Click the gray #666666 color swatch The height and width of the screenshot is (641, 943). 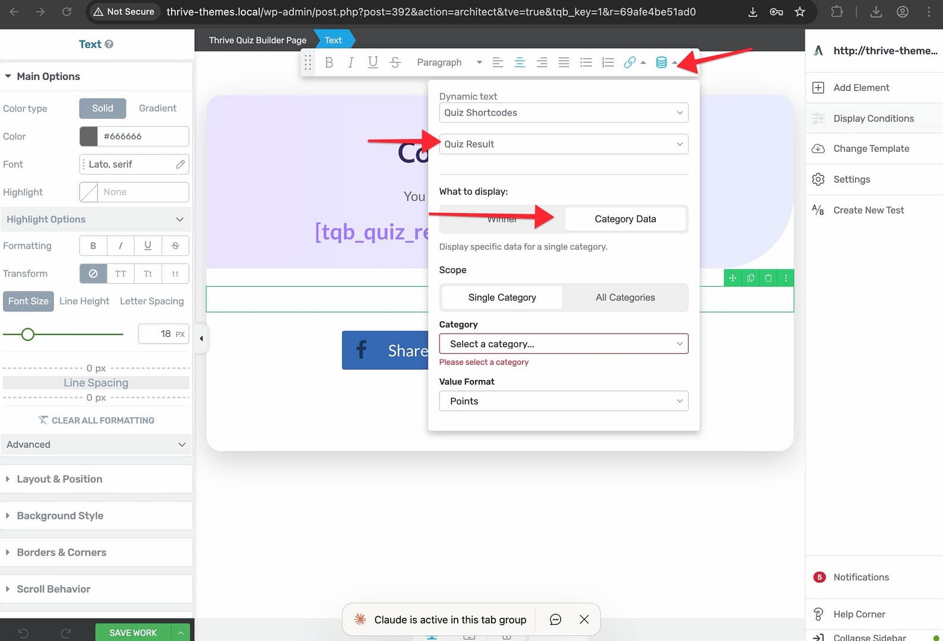[x=88, y=137]
